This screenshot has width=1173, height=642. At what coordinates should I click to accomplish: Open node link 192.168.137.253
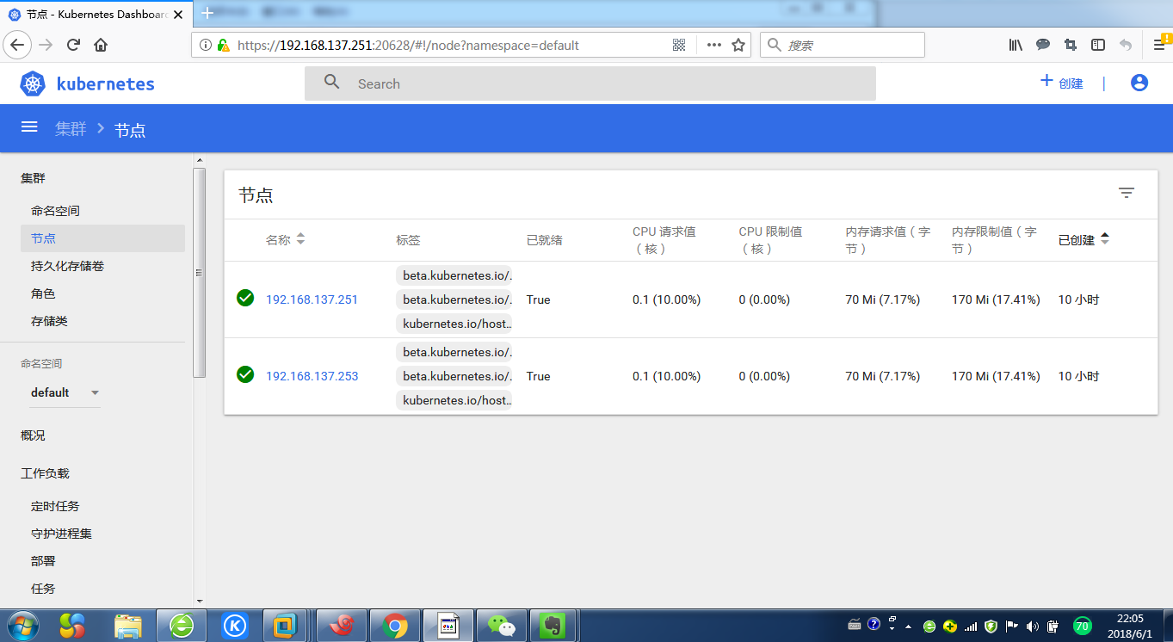312,376
